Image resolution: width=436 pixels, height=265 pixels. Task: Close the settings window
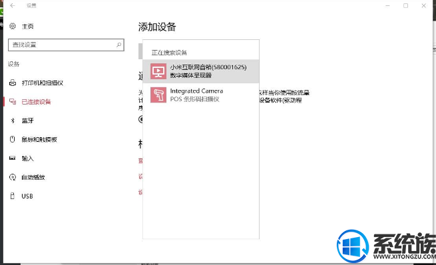tap(423, 5)
